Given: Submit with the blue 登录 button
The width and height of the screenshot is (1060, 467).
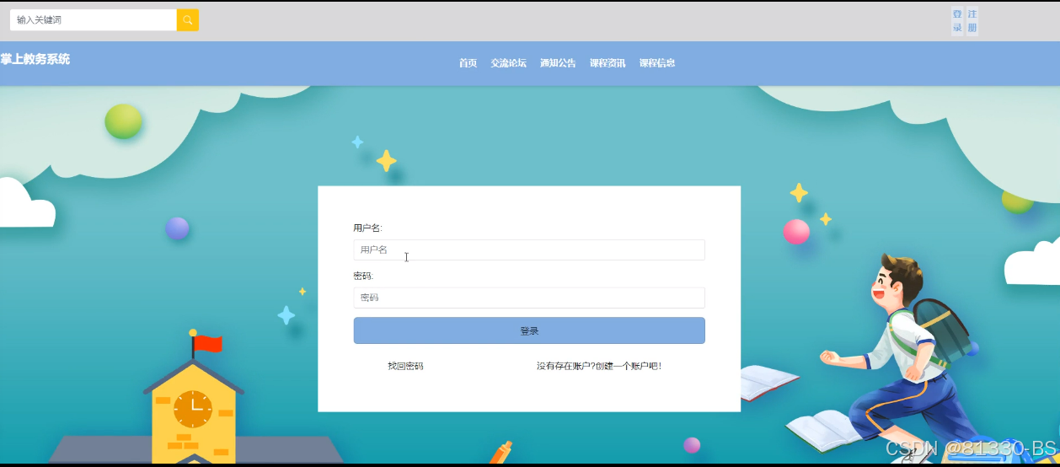Looking at the screenshot, I should click(529, 330).
